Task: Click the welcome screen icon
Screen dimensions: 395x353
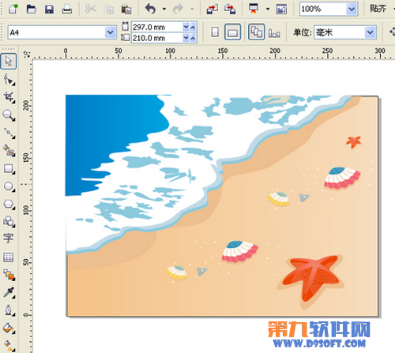Action: pos(281,9)
